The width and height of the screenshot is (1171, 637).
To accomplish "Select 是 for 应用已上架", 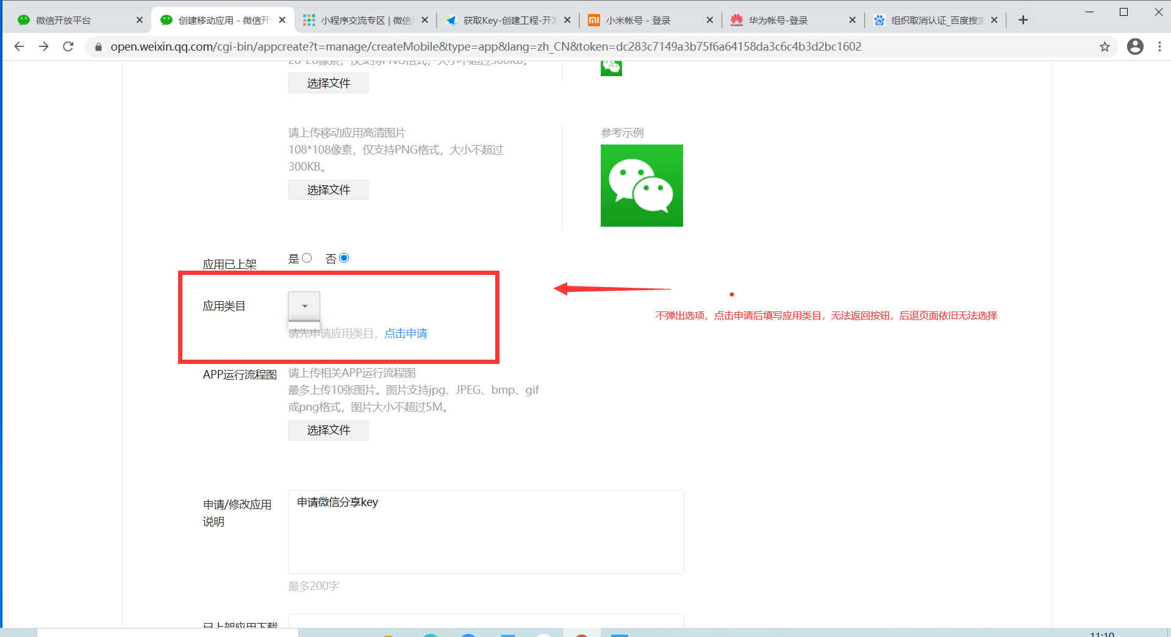I will click(x=307, y=258).
